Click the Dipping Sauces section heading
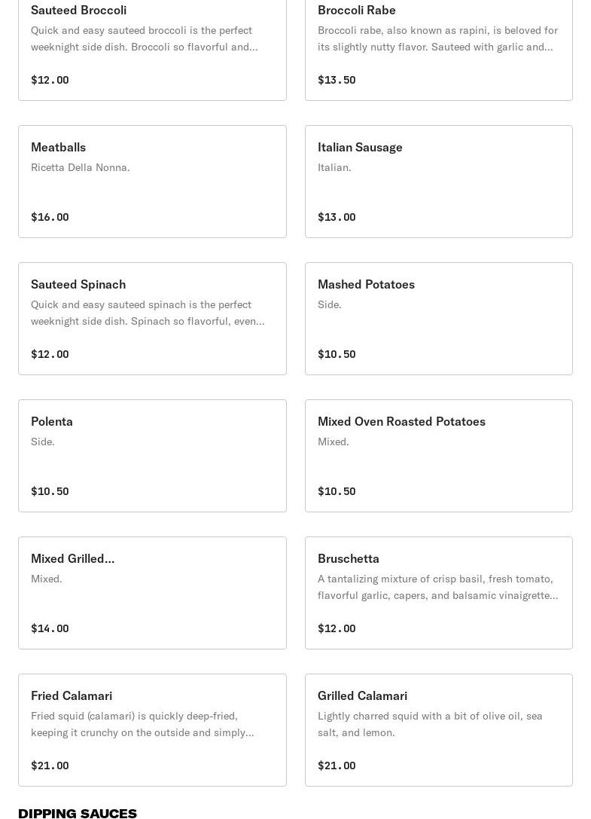 pos(78,813)
